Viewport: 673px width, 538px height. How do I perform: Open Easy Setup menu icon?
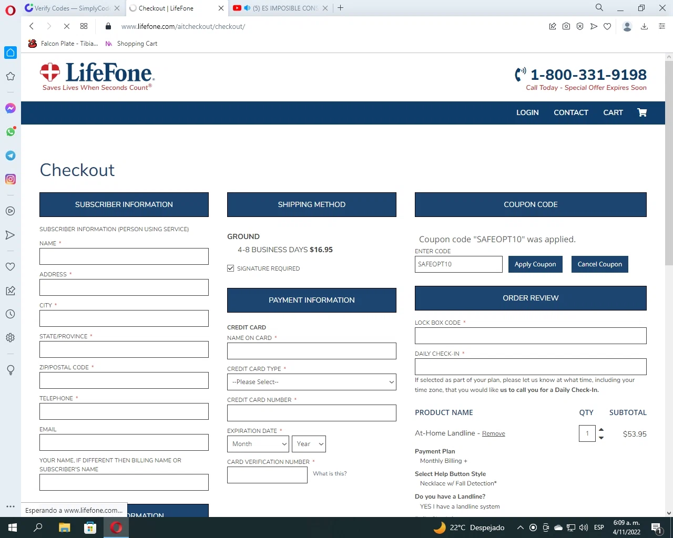662,26
